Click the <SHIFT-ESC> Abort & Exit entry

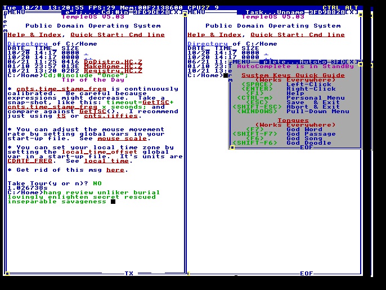click(286, 107)
